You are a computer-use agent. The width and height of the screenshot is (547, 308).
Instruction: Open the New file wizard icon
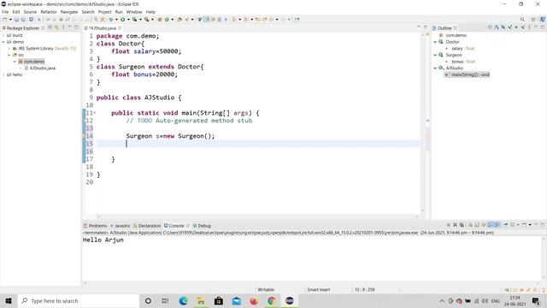tap(5, 20)
